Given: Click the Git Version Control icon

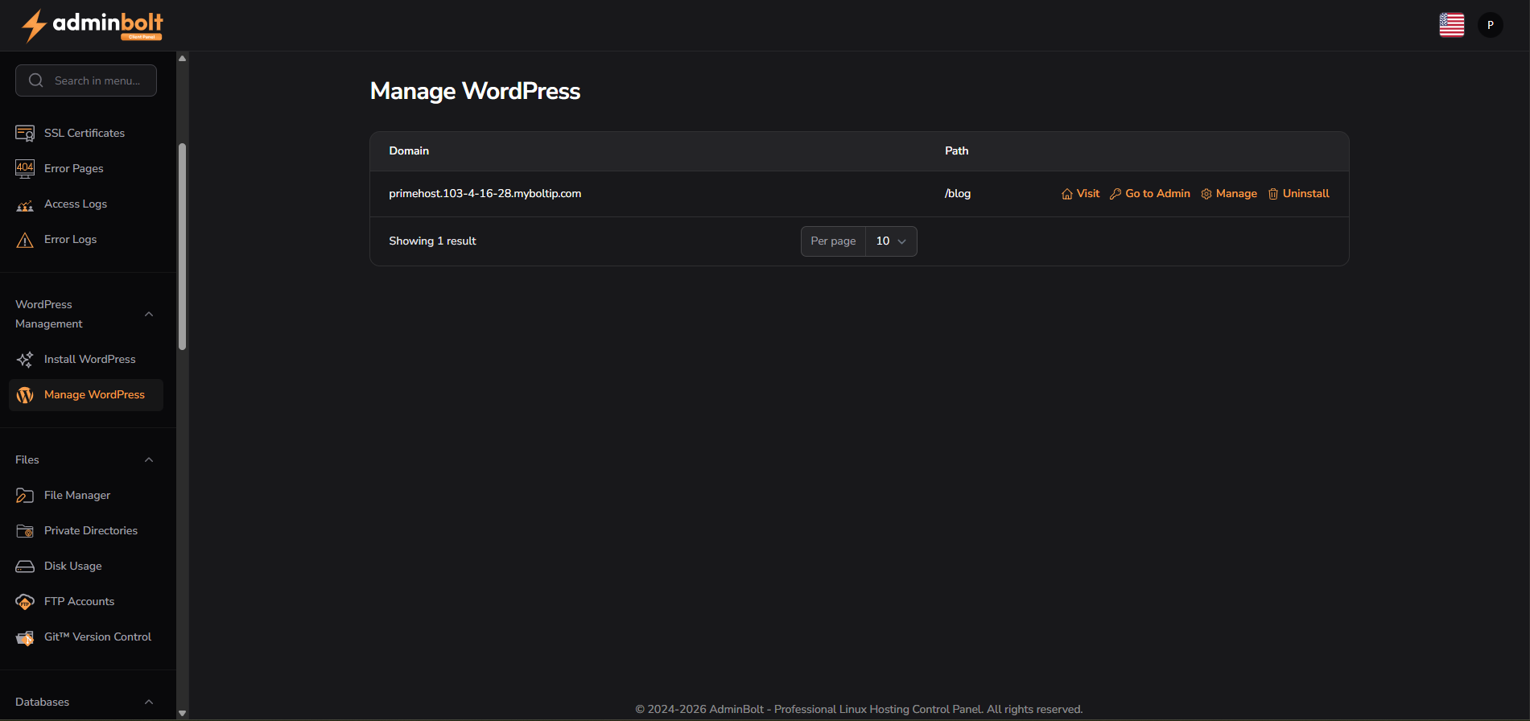Looking at the screenshot, I should coord(25,637).
